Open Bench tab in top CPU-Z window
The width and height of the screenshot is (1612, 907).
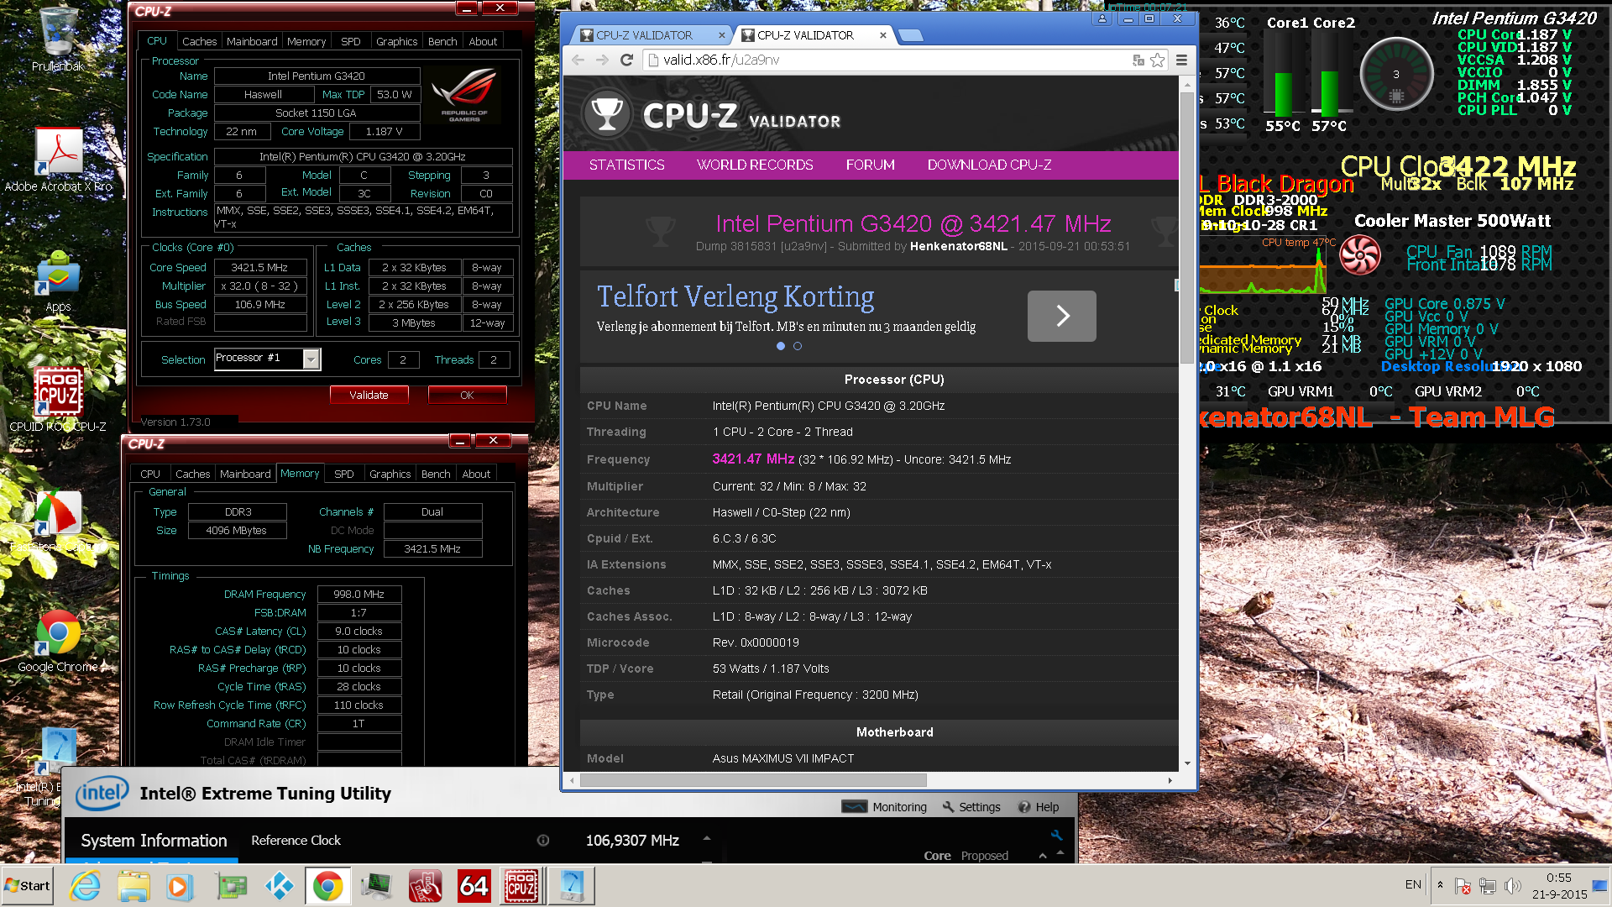tap(442, 41)
